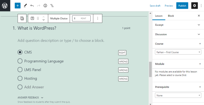Click the editor vertical scrollbar thumb
The height and width of the screenshot is (105, 204).
(x=150, y=69)
